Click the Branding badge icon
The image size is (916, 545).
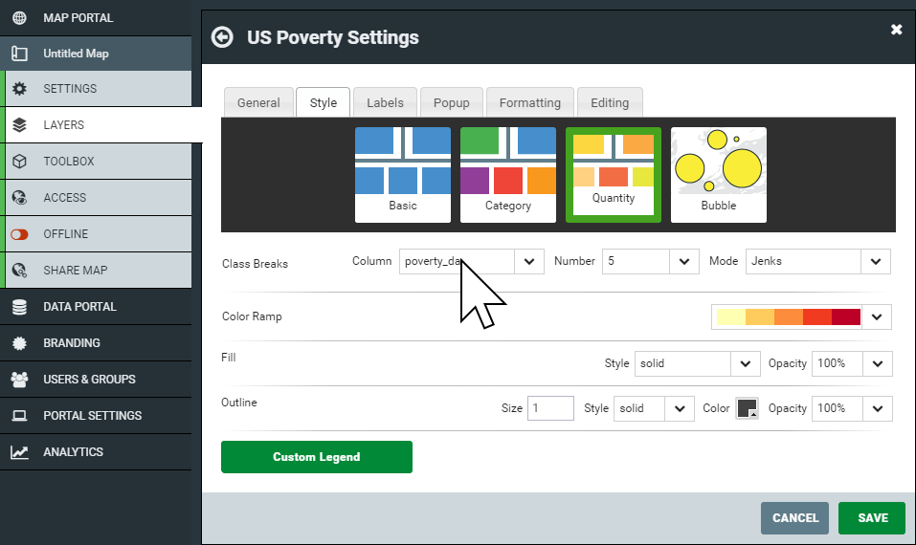tap(19, 343)
